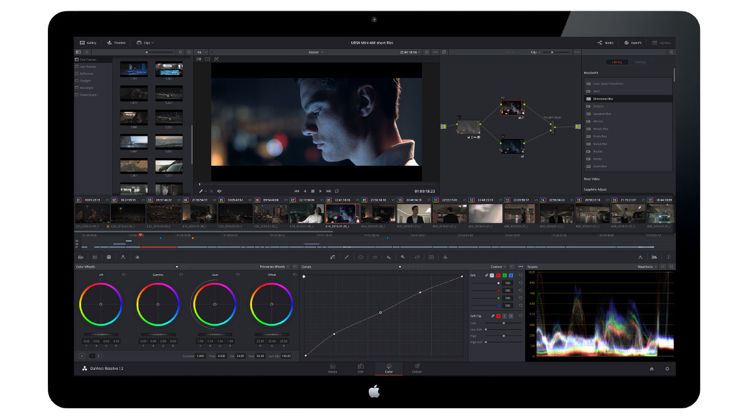The height and width of the screenshot is (420, 747).
Task: Expand the Clips dropdown in top toolbar
Action: click(145, 43)
